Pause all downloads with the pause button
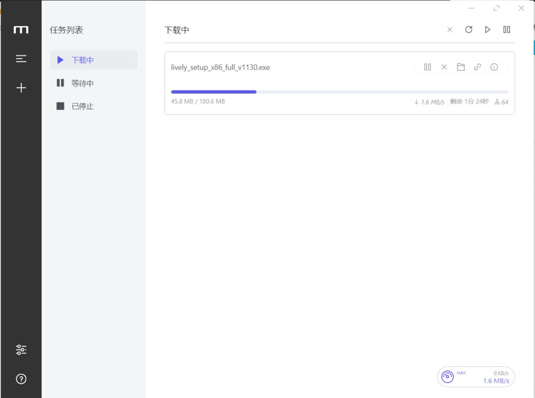535x398 pixels. (x=506, y=30)
